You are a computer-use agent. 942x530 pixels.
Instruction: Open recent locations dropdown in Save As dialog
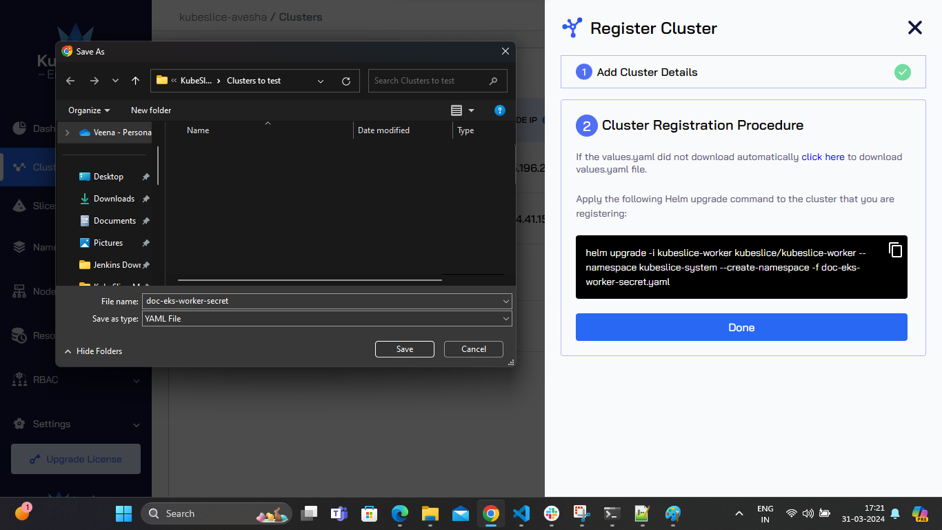(115, 81)
